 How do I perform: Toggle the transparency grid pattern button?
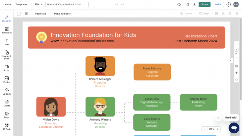[x=26, y=14]
